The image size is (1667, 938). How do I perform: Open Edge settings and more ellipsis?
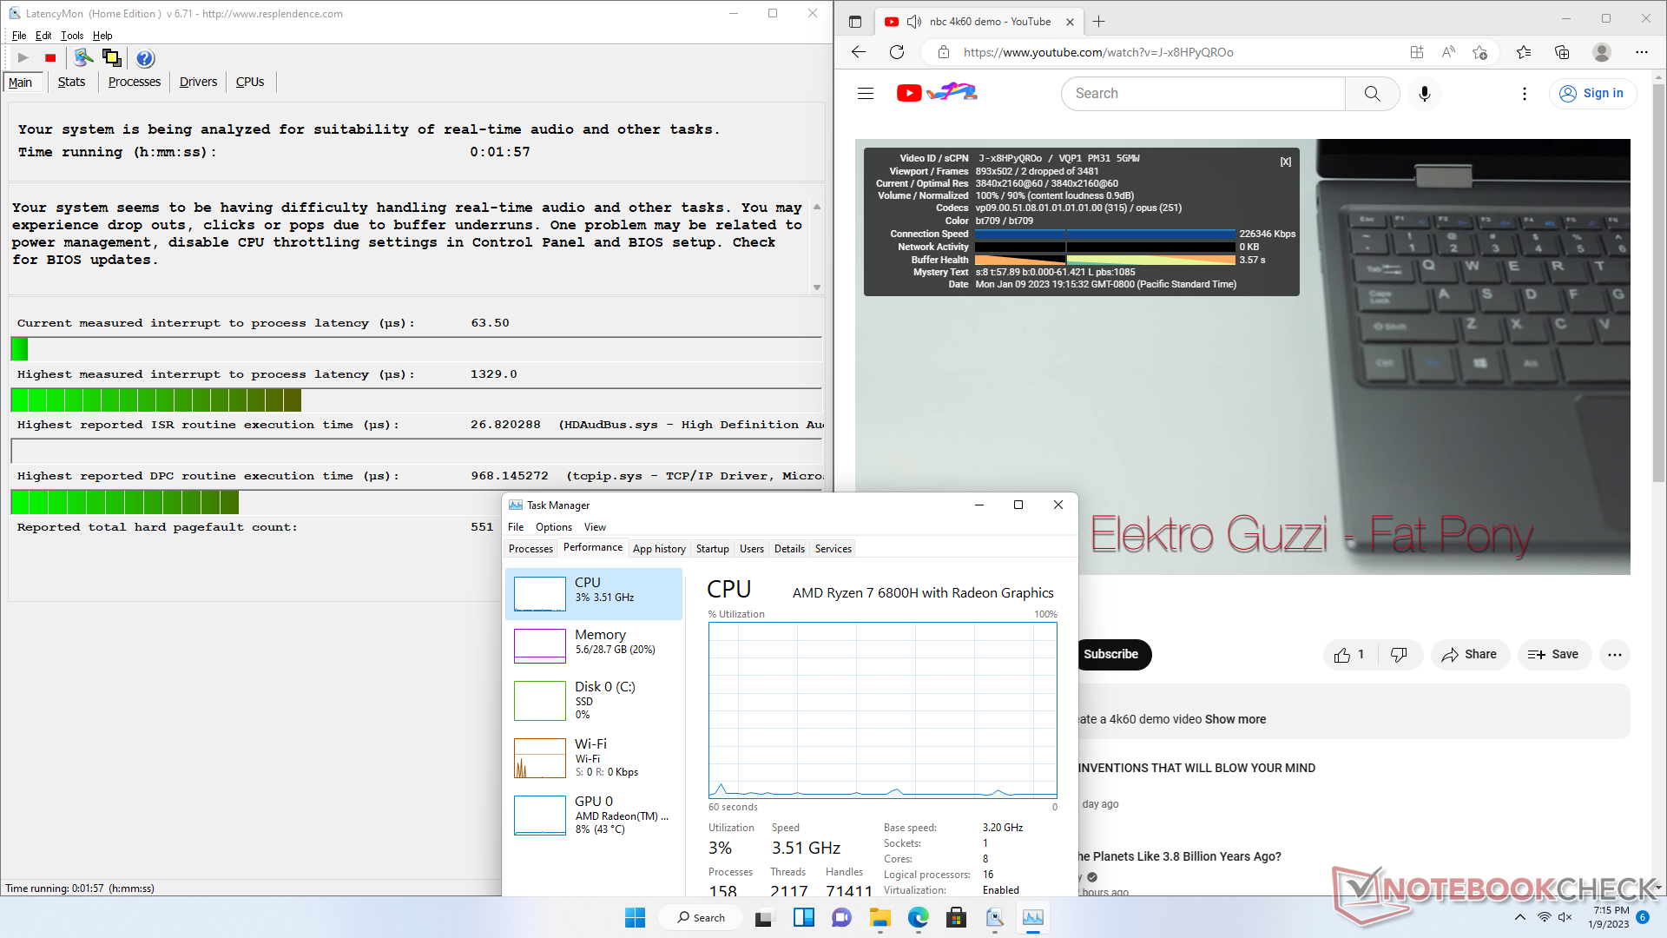(1641, 52)
